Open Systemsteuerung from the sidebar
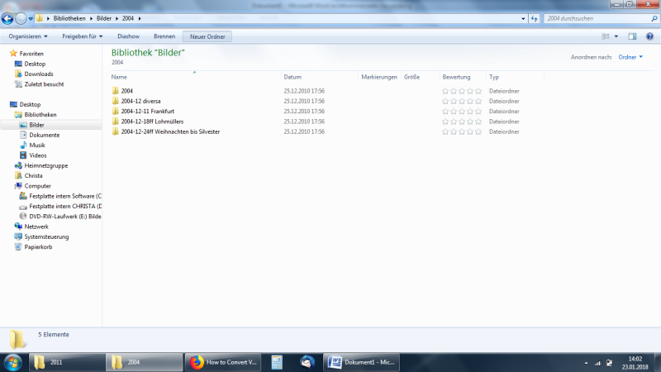The width and height of the screenshot is (661, 372). [46, 236]
